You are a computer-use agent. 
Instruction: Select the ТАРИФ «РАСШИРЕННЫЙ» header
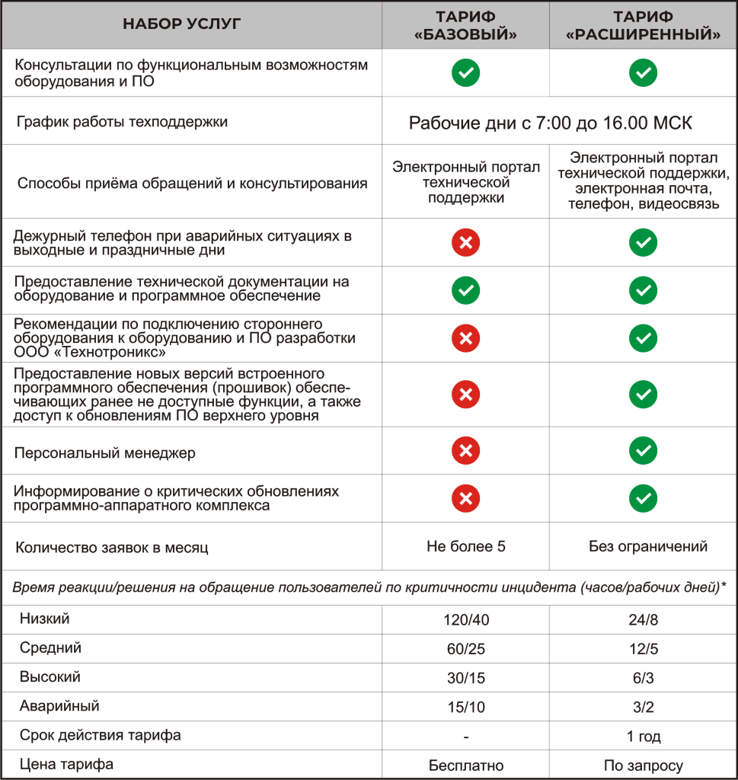pyautogui.click(x=643, y=25)
